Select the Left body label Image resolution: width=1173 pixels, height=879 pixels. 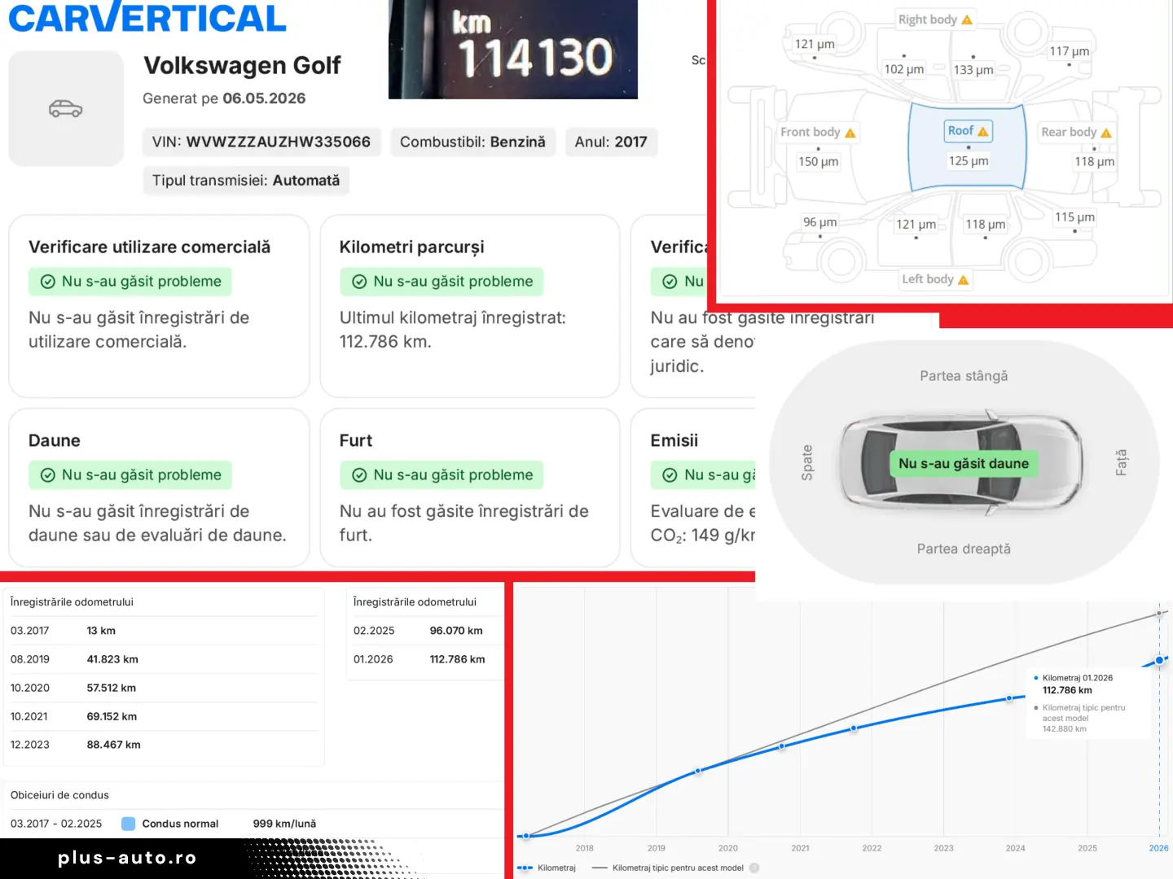(935, 280)
